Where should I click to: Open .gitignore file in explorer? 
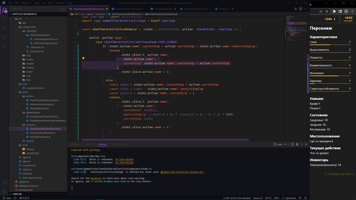coord(22,182)
